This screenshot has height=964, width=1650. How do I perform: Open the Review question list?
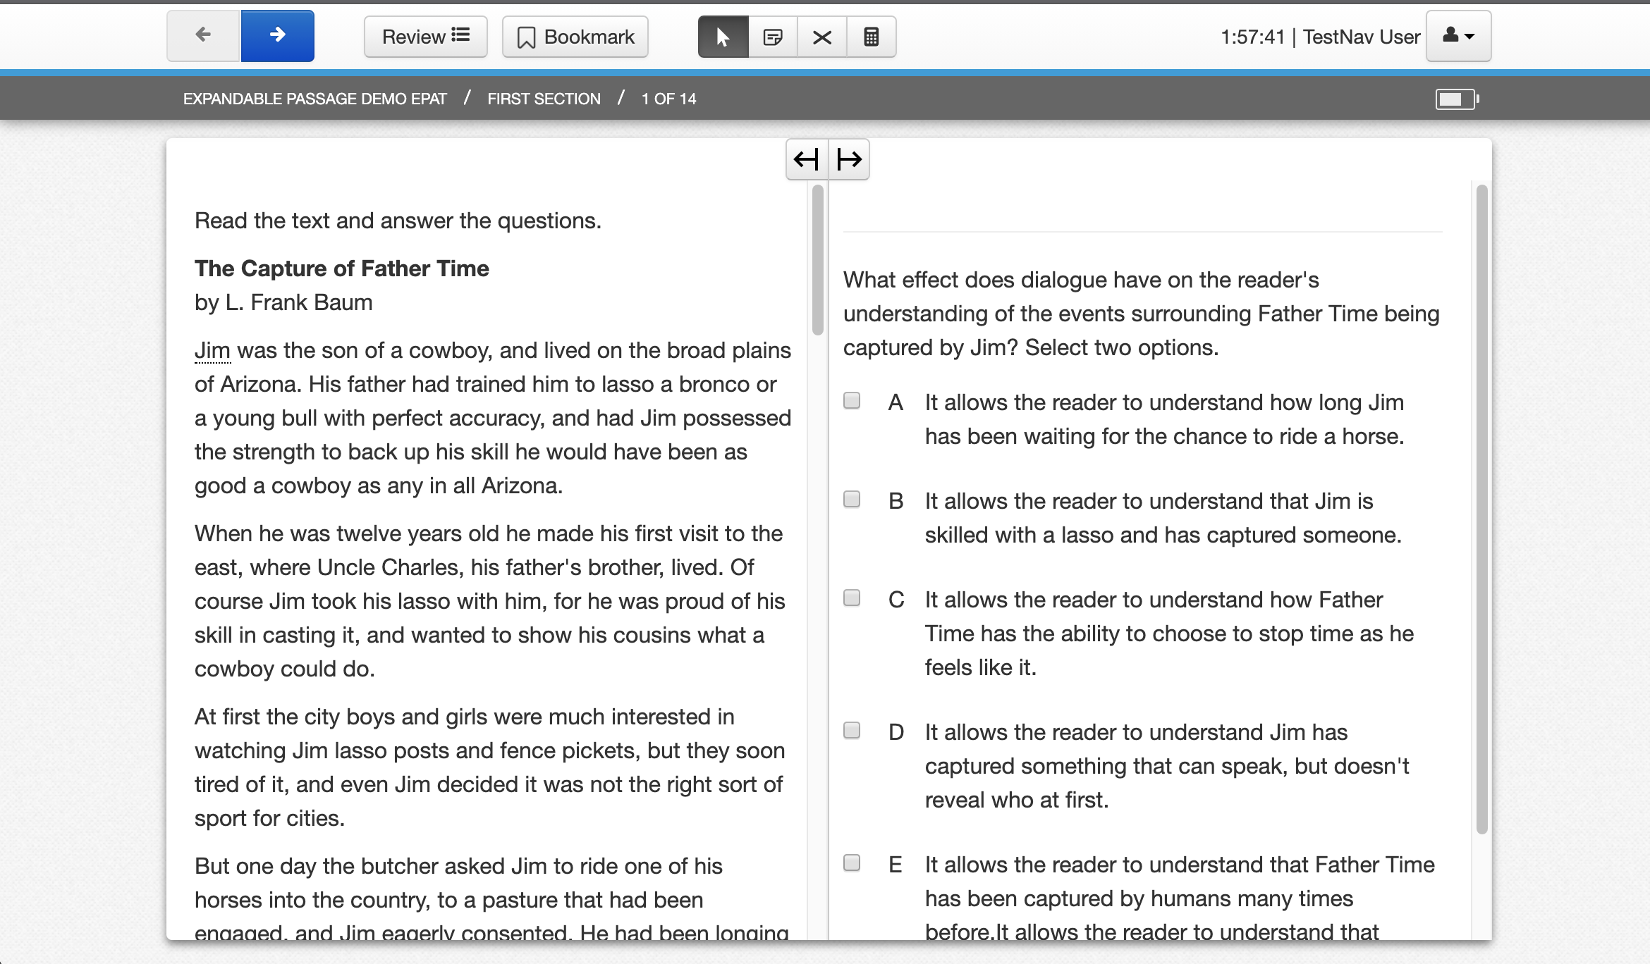[426, 37]
